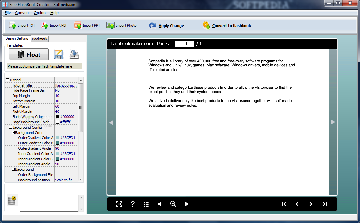The width and height of the screenshot is (360, 223).
Task: Collapse the Background subsection node
Action: (13, 169)
